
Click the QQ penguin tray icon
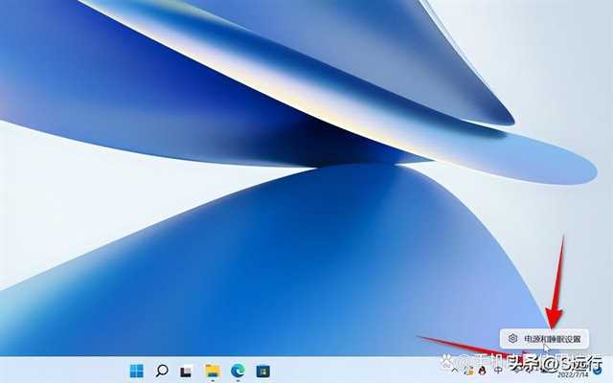click(x=483, y=370)
